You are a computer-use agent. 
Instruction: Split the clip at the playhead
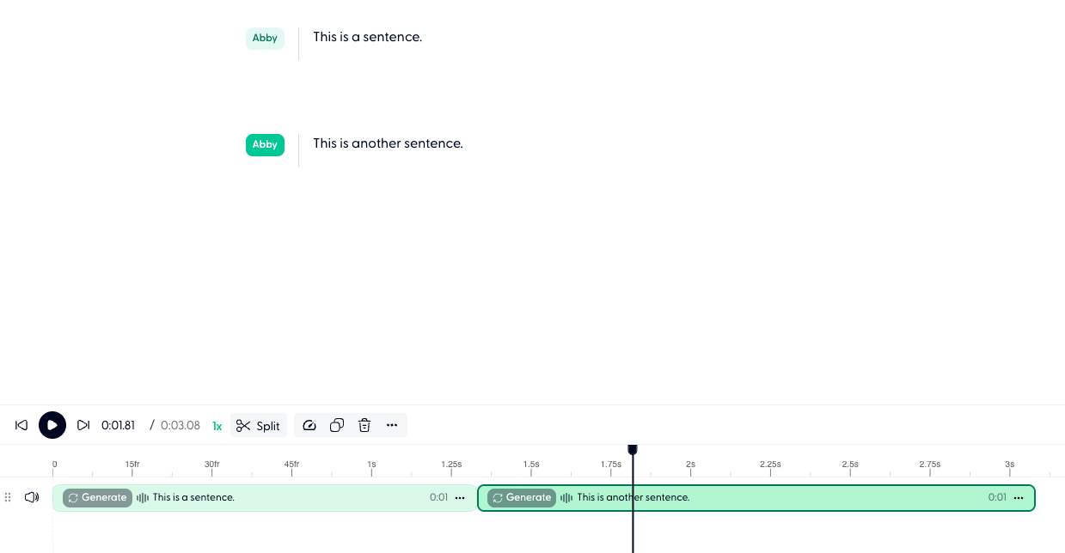coord(259,426)
